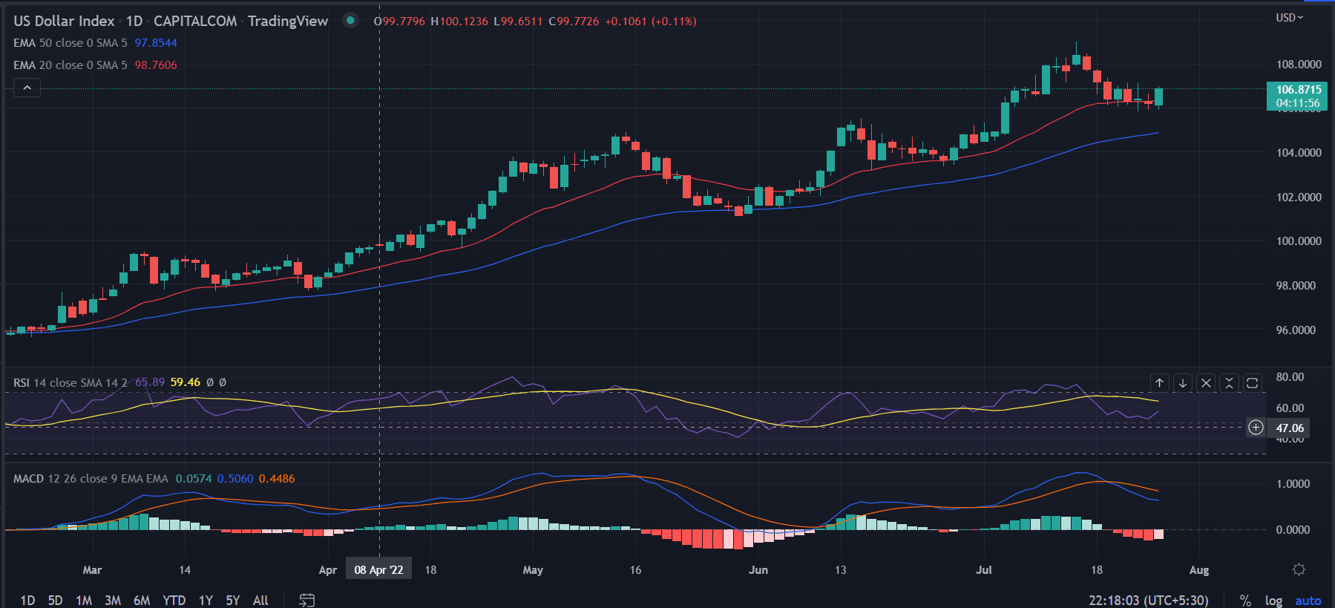
Task: Open the go to date calendar icon
Action: 306,600
